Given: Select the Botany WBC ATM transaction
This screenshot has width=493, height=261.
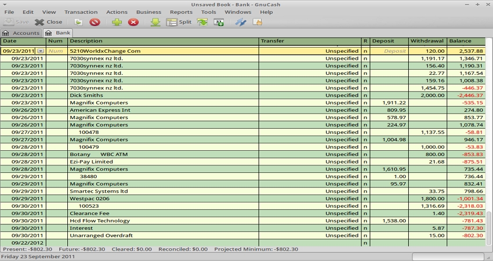Looking at the screenshot, I should [x=242, y=154].
